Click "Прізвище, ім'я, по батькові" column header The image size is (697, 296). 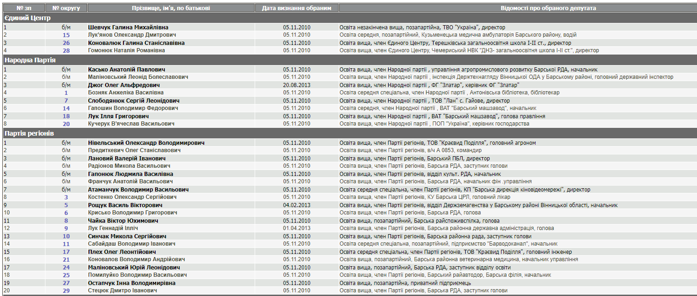pyautogui.click(x=171, y=8)
